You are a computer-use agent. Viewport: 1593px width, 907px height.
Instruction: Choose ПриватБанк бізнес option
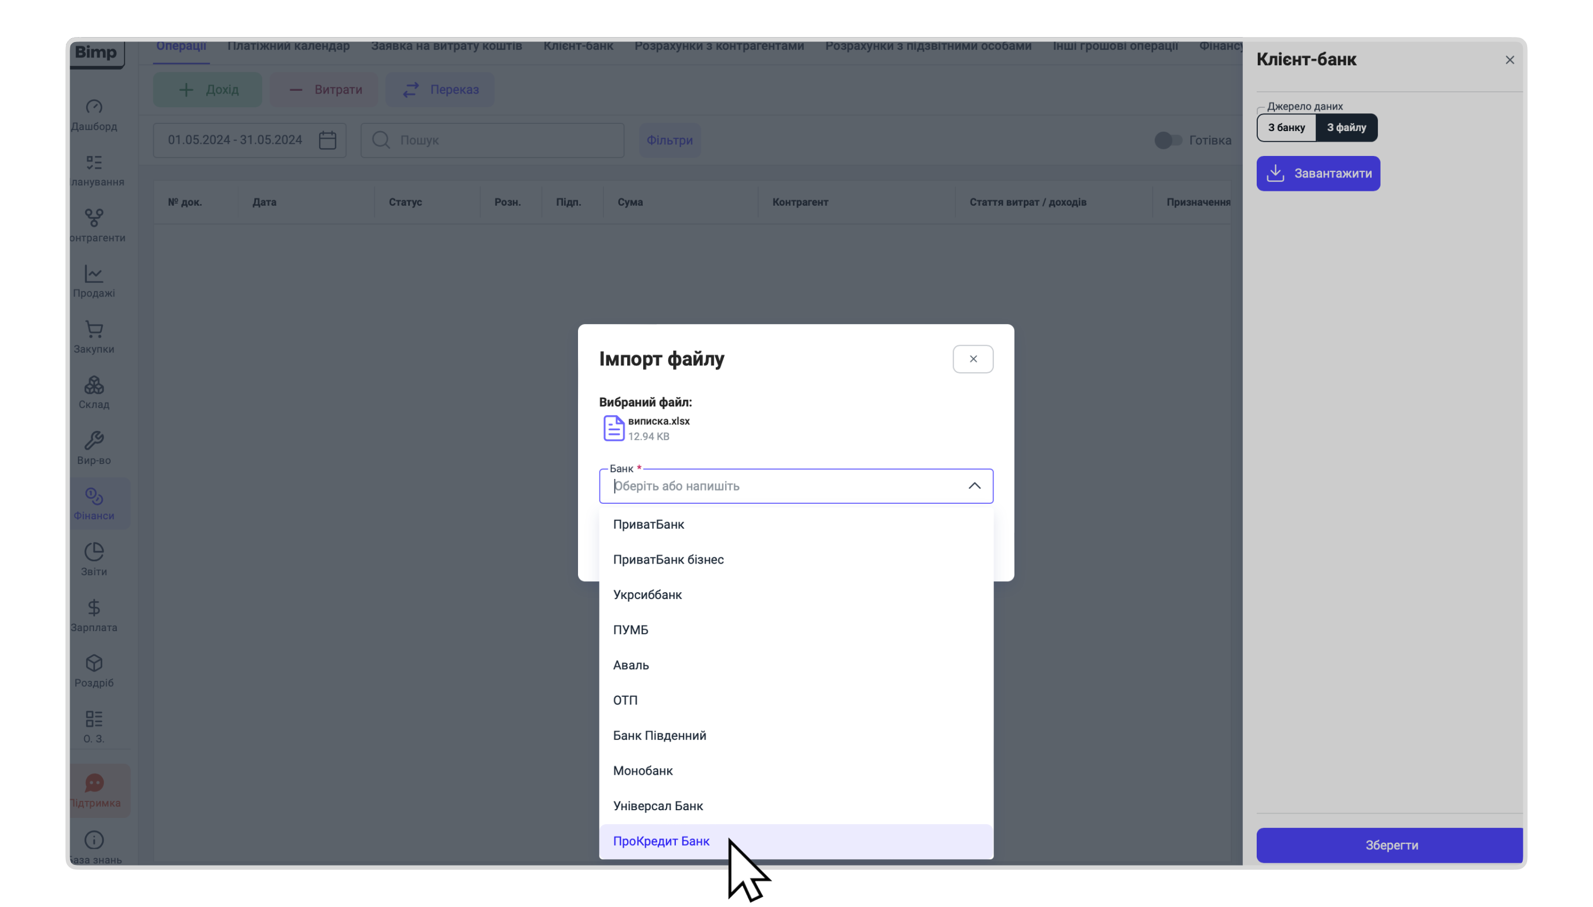point(796,559)
